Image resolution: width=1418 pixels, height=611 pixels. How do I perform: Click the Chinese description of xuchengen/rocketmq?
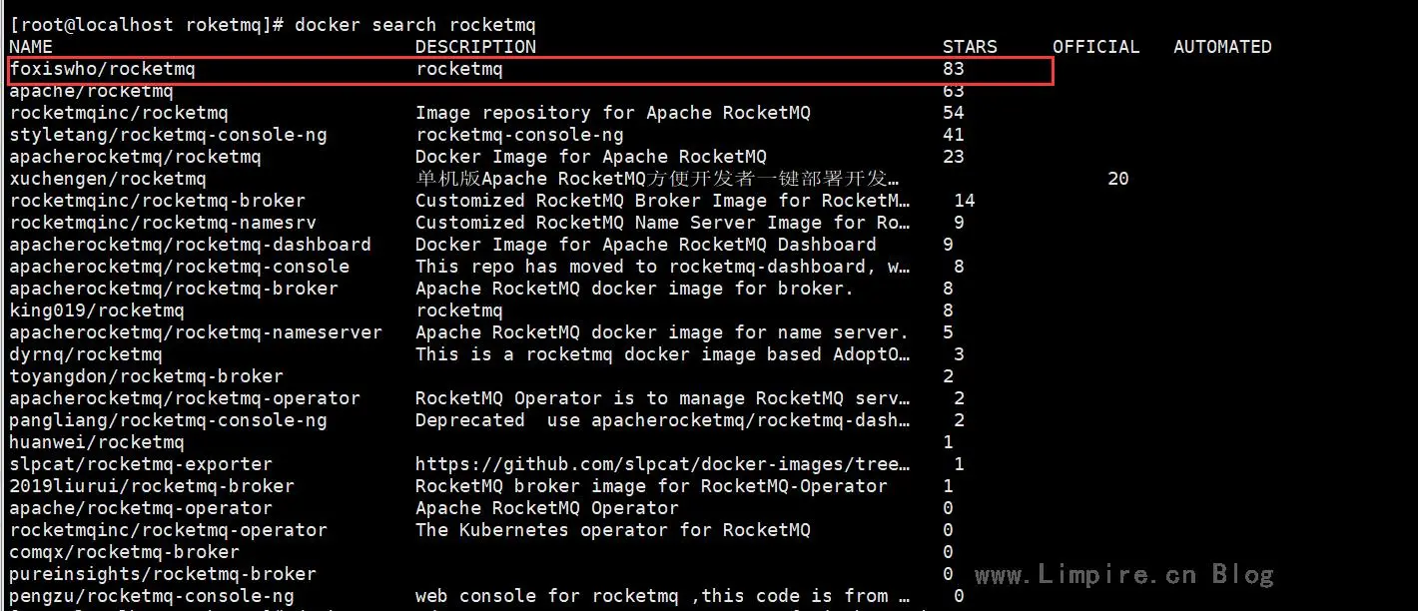(657, 179)
